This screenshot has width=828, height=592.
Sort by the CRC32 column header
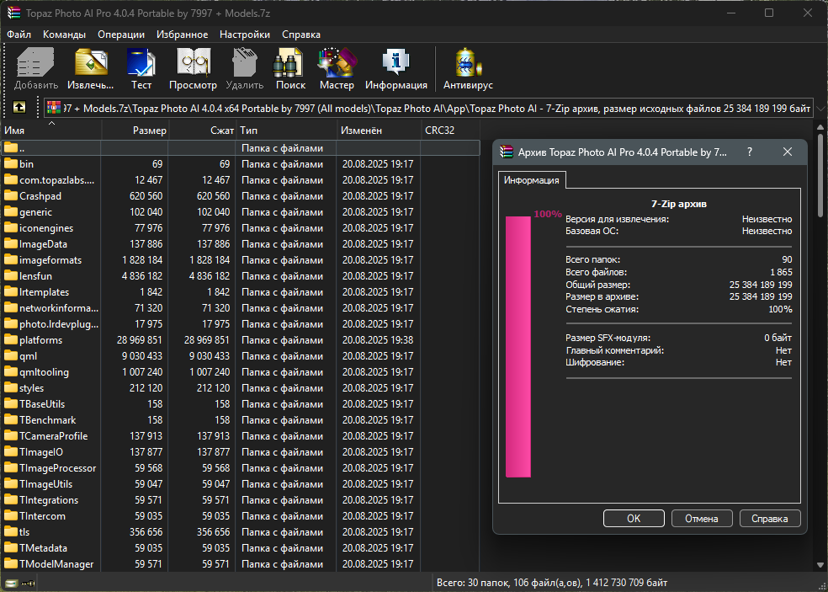450,130
